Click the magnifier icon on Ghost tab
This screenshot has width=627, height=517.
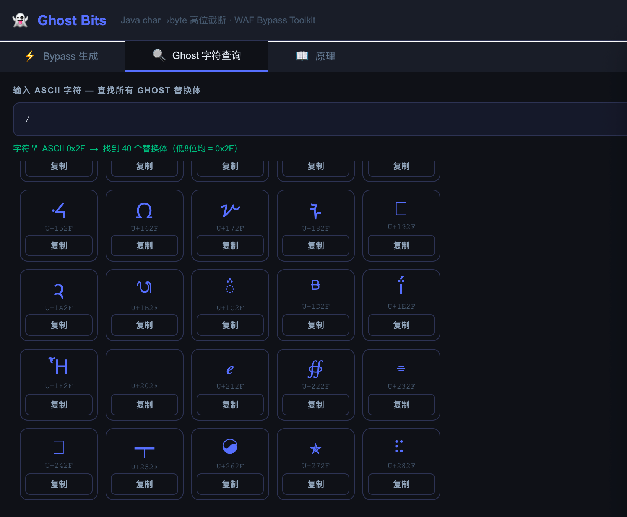pos(159,55)
